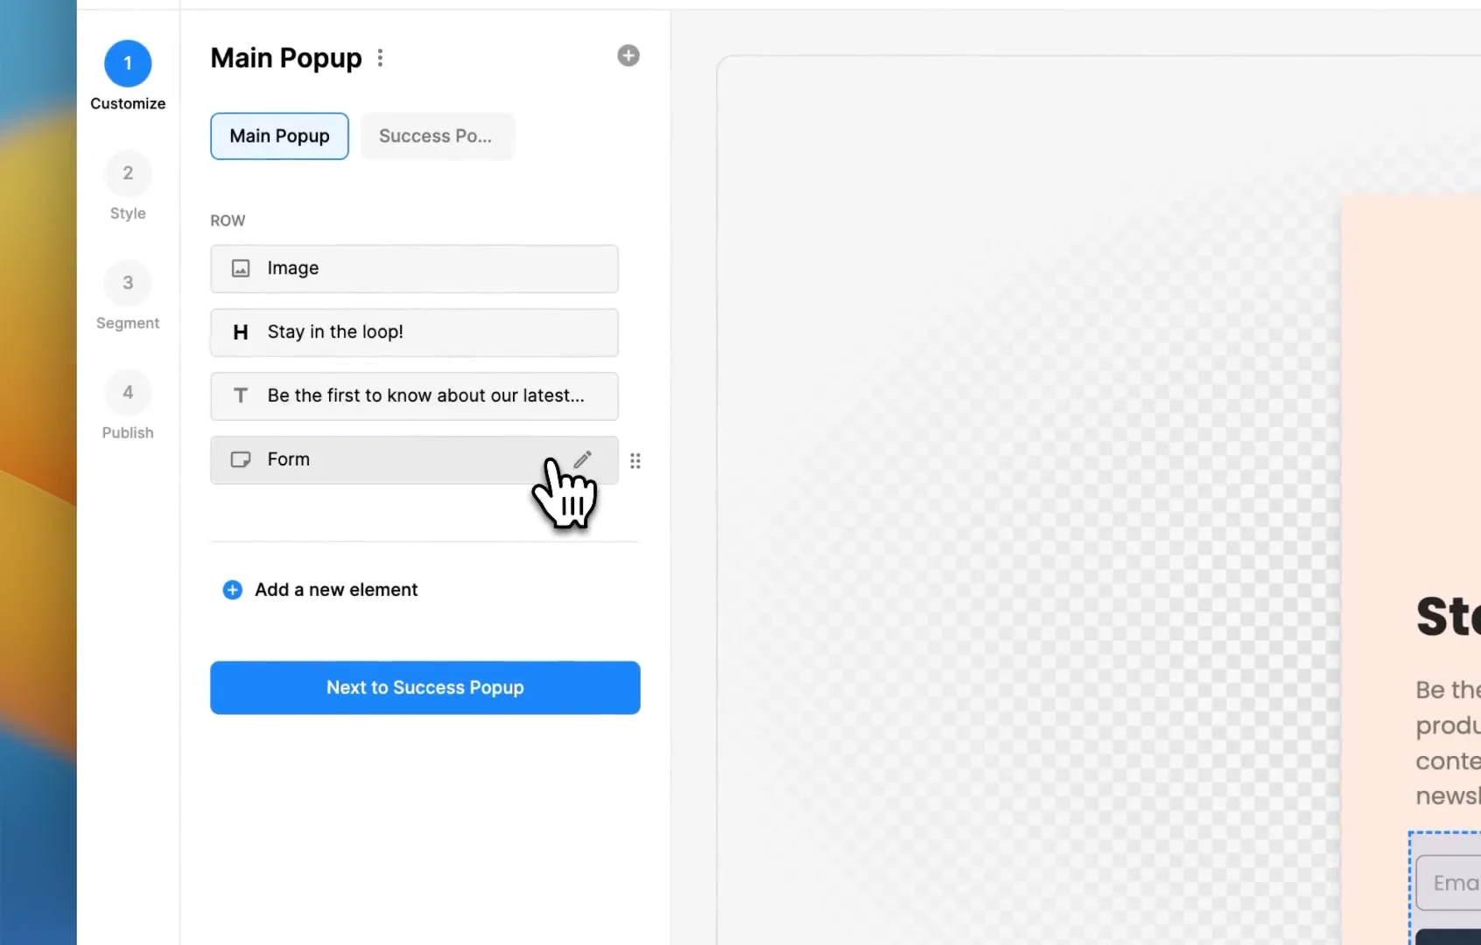Go to step 2 Style
Screen dimensions: 1481x945
pyautogui.click(x=128, y=173)
